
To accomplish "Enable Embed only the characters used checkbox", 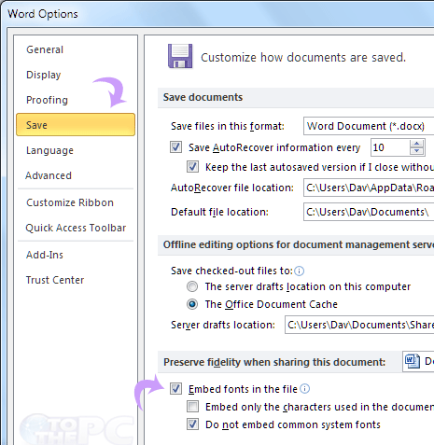I will click(192, 407).
